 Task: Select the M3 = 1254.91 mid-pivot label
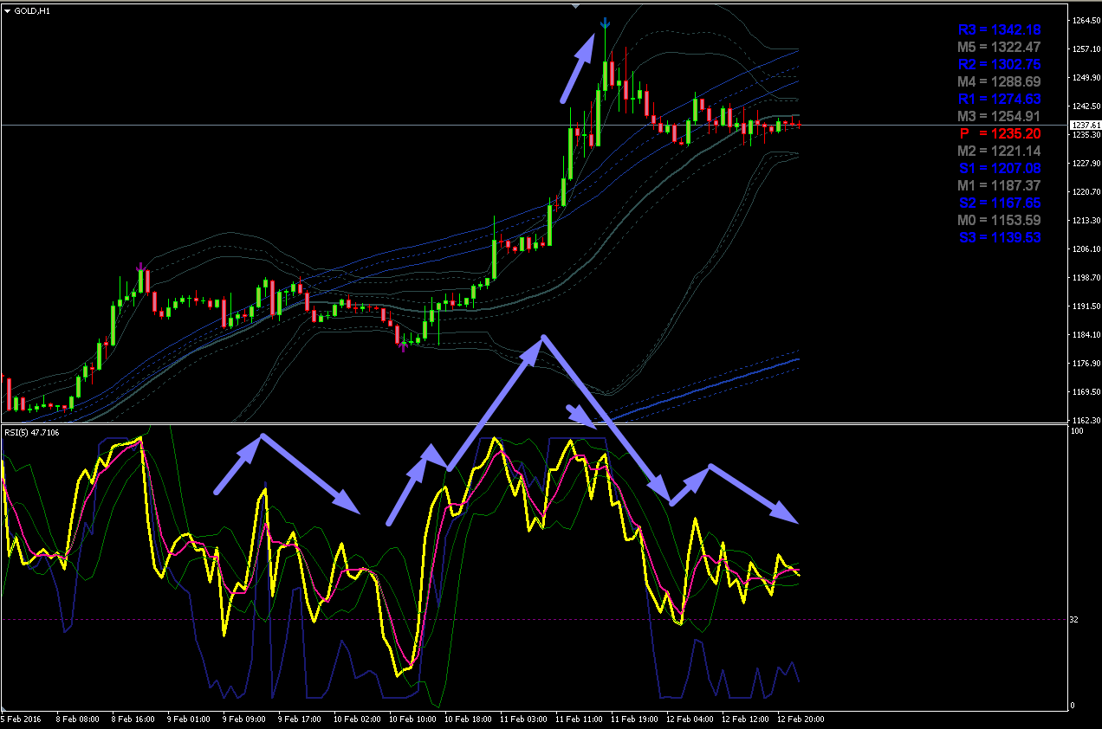point(999,116)
